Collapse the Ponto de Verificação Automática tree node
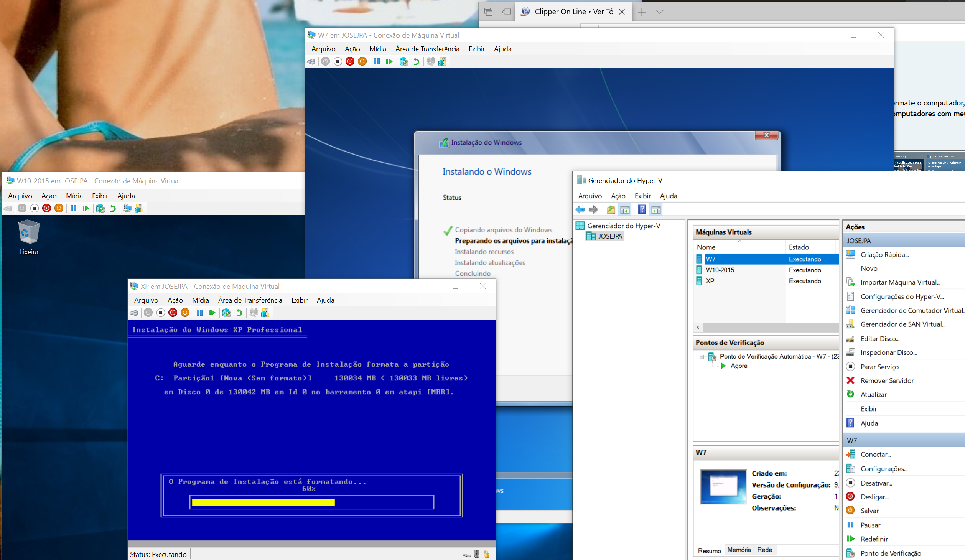Image resolution: width=965 pixels, height=560 pixels. pyautogui.click(x=702, y=357)
